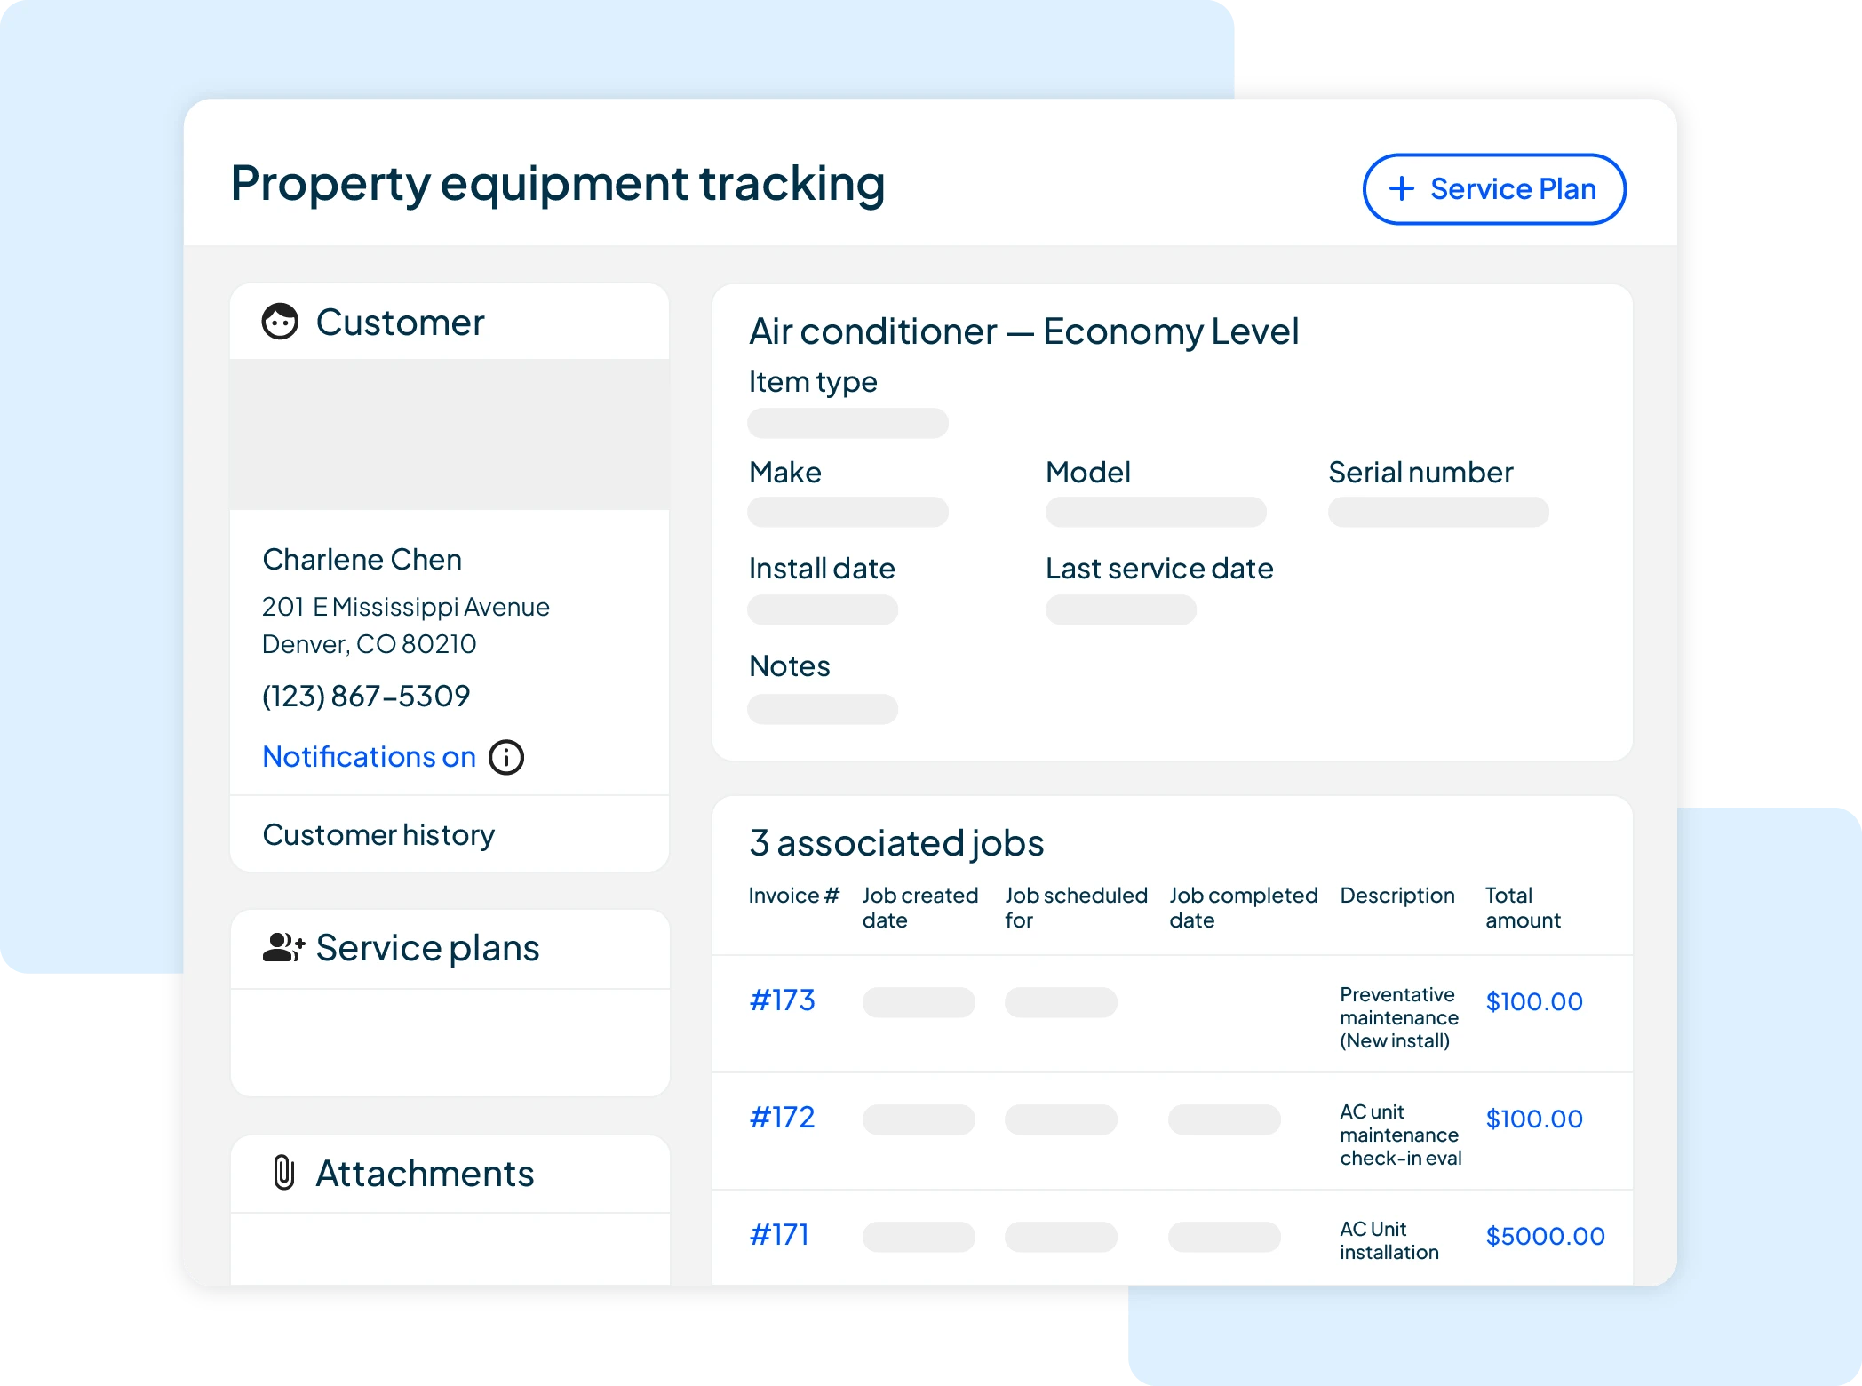The height and width of the screenshot is (1386, 1862).
Task: Click the plus icon on Service Plan button
Action: pyautogui.click(x=1401, y=189)
